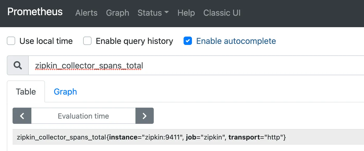Switch to the Graph results tab
Image resolution: width=364 pixels, height=151 pixels.
(x=65, y=92)
